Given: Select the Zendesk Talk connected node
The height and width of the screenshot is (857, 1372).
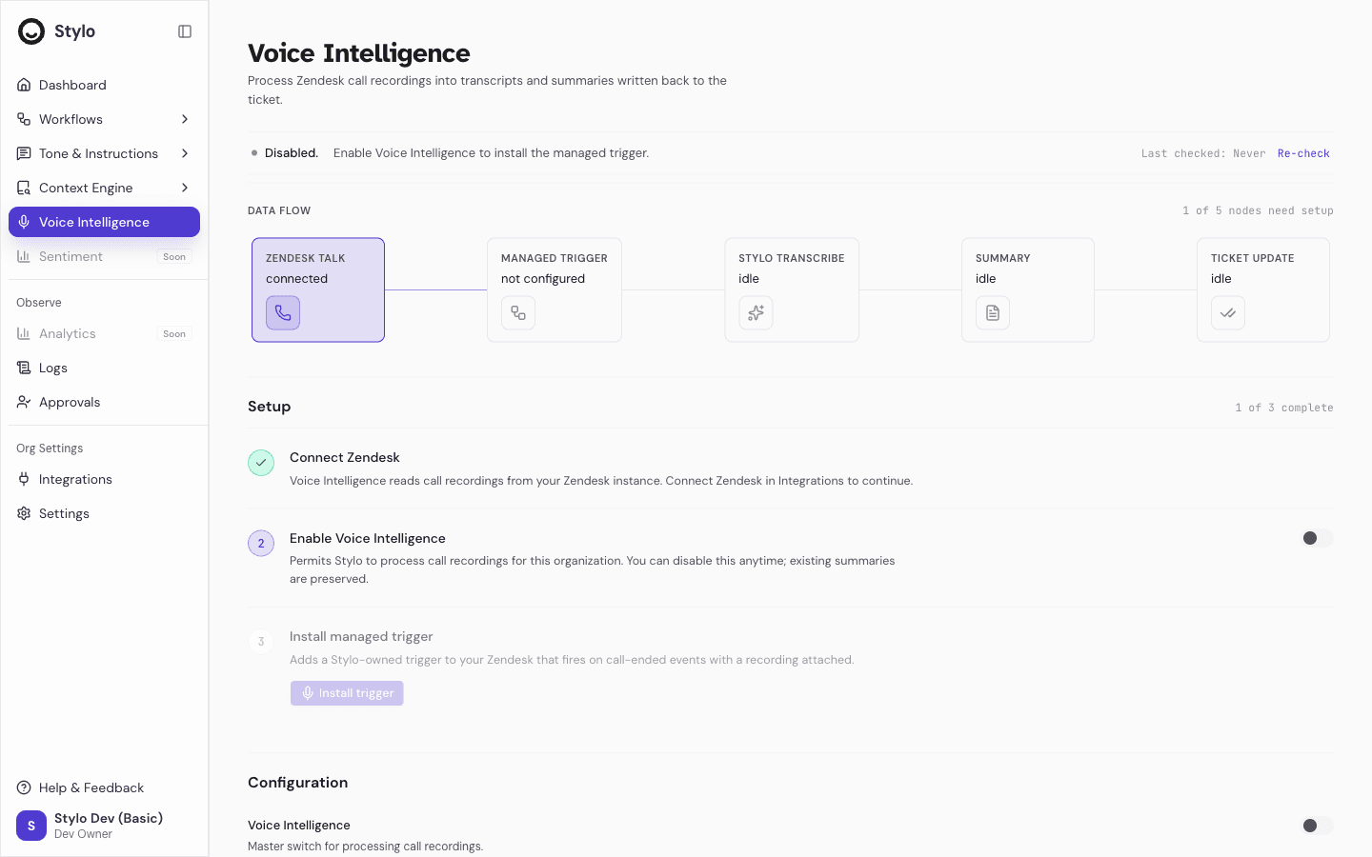Looking at the screenshot, I should (318, 289).
